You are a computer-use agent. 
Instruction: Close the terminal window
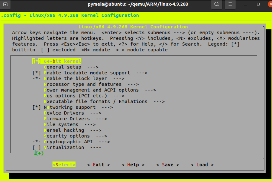(270, 4)
